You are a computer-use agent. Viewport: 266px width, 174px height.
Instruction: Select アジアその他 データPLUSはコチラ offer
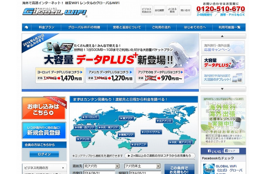point(160,76)
